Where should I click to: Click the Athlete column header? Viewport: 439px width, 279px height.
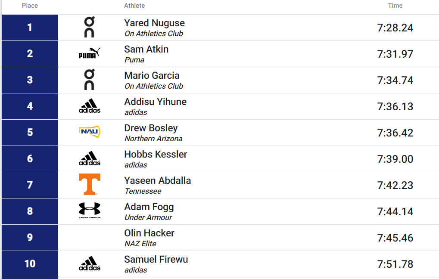coord(134,6)
